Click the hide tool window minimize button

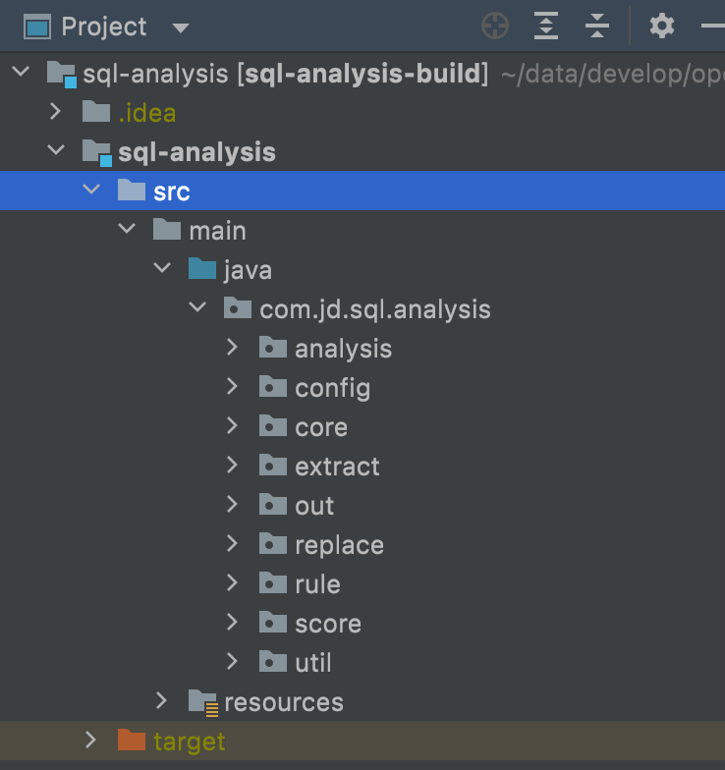[713, 27]
